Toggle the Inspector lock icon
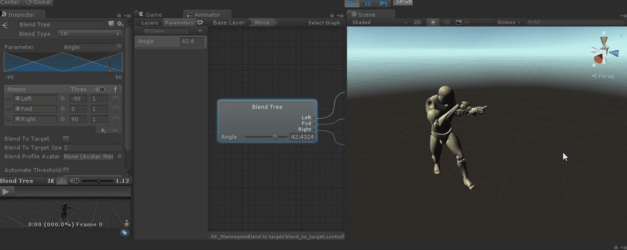Viewport: 627px width, 250px height. [119, 15]
